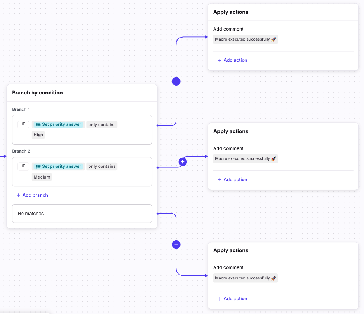Screen dimensions: 364x314
Task: Edit the top card's Macro executed successfully comment
Action: click(245, 39)
